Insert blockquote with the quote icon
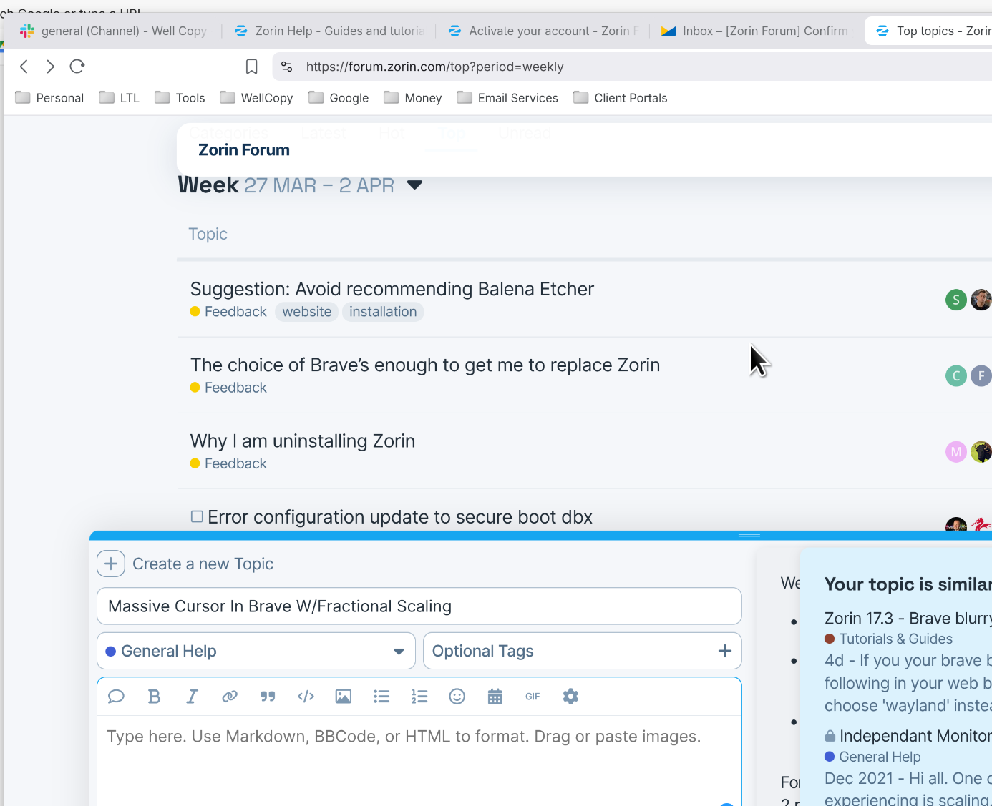 (268, 697)
